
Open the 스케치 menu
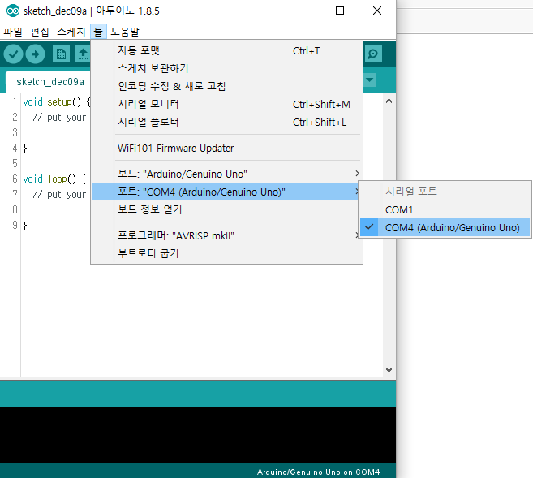71,32
